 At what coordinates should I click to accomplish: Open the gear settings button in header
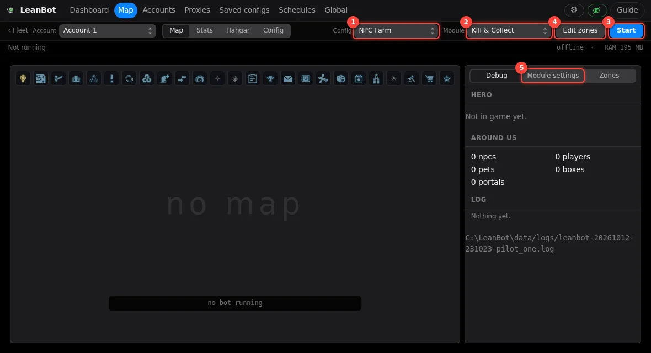(574, 10)
